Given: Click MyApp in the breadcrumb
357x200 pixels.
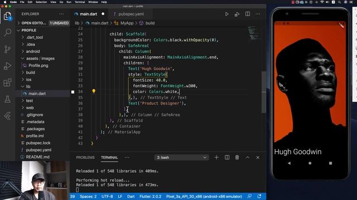Looking at the screenshot, I should (x=127, y=23).
